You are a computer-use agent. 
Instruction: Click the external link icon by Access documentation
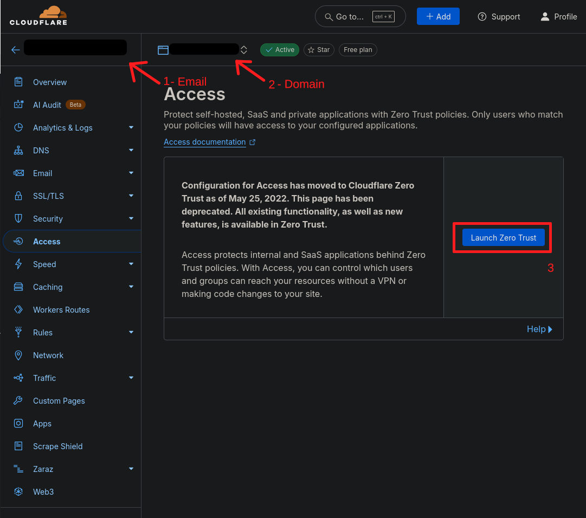click(x=252, y=143)
